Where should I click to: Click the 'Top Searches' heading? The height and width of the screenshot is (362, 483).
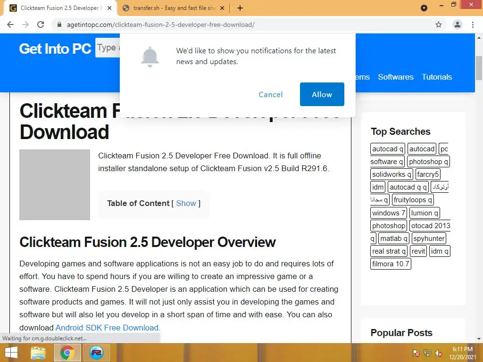pos(400,132)
